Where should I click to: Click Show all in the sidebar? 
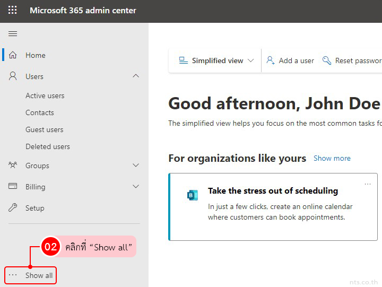[30, 275]
